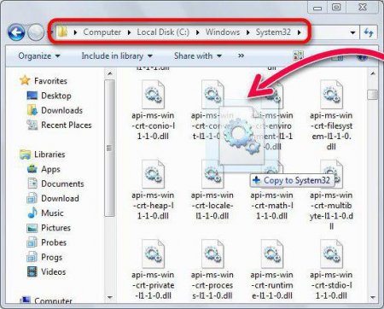Select the api-ms-win-crt-private-l1-1-0.dll file icon
Screen dimensions: 384x309
153,254
